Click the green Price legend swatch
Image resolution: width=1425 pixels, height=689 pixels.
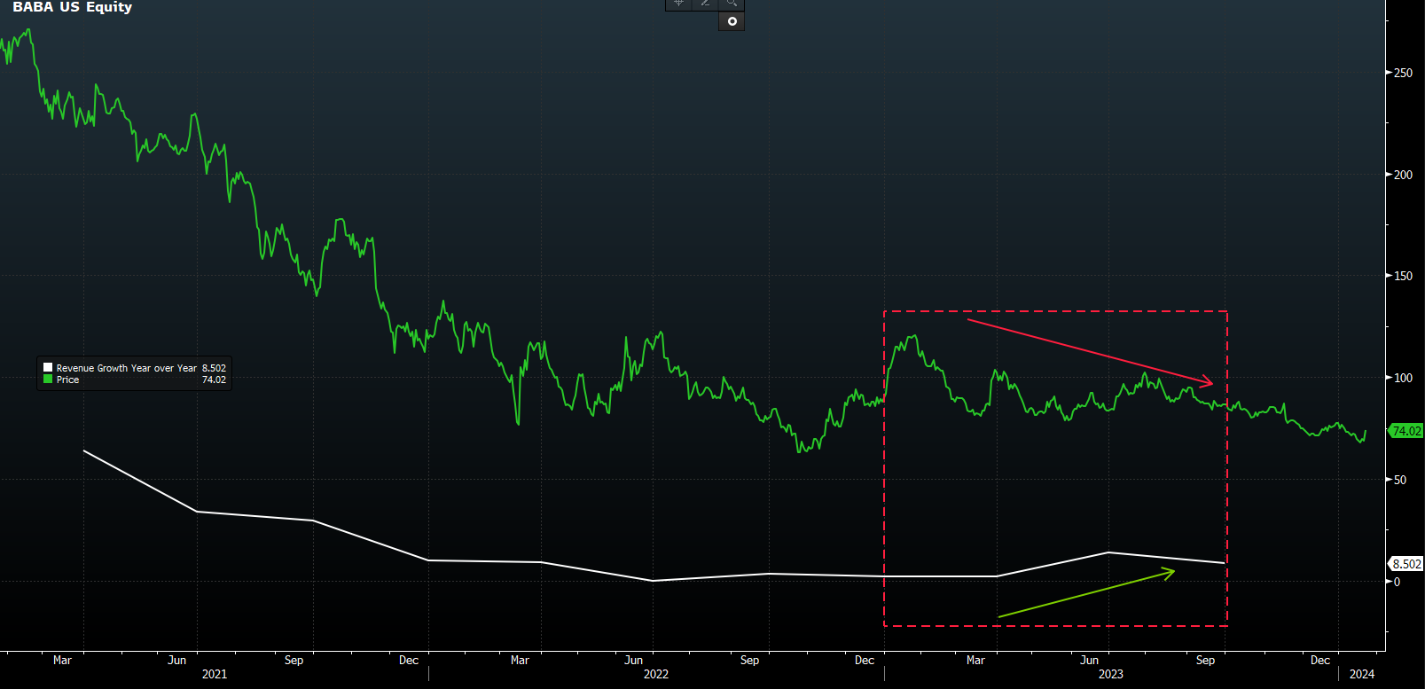48,379
